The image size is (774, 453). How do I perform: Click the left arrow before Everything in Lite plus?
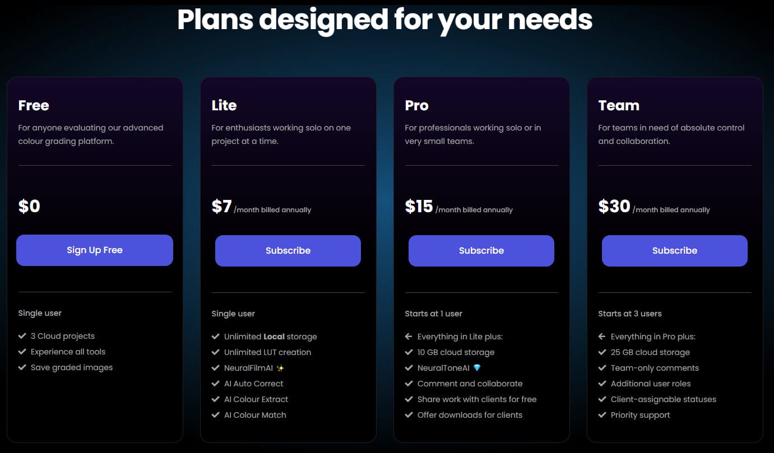point(409,337)
